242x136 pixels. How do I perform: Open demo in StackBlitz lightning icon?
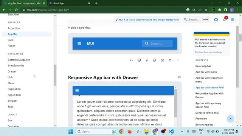pos(147,60)
